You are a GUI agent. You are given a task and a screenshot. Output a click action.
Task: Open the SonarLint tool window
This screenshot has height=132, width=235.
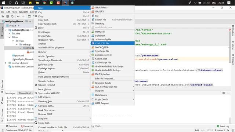tap(27, 126)
